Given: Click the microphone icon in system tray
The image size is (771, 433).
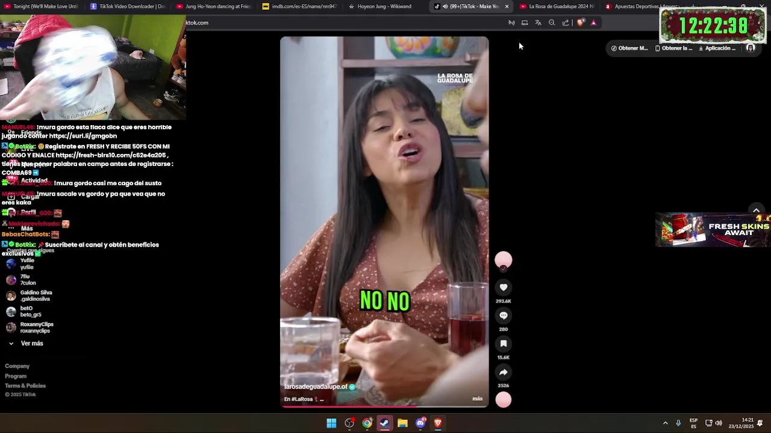Looking at the screenshot, I should 678,423.
